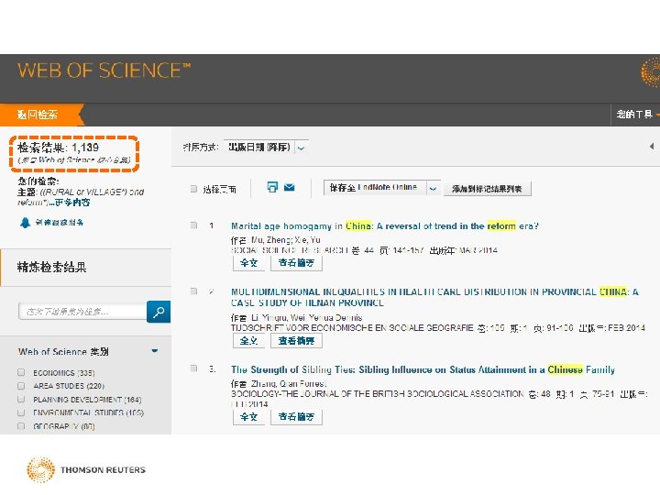This screenshot has width=660, height=495.
Task: Open Marital age homogamy in China article
Action: [385, 226]
